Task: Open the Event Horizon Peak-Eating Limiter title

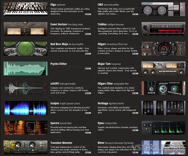Action: point(67,24)
